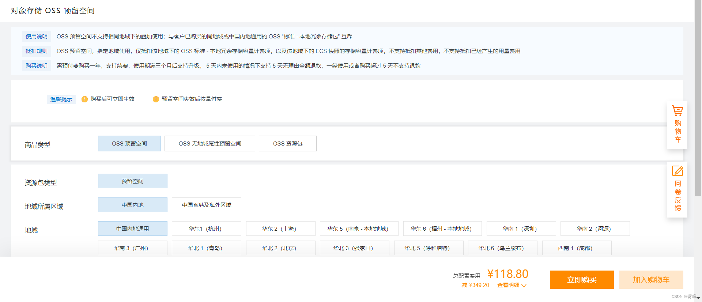Click the warning icon beside 预留空间失效后按量付费

[x=156, y=99]
